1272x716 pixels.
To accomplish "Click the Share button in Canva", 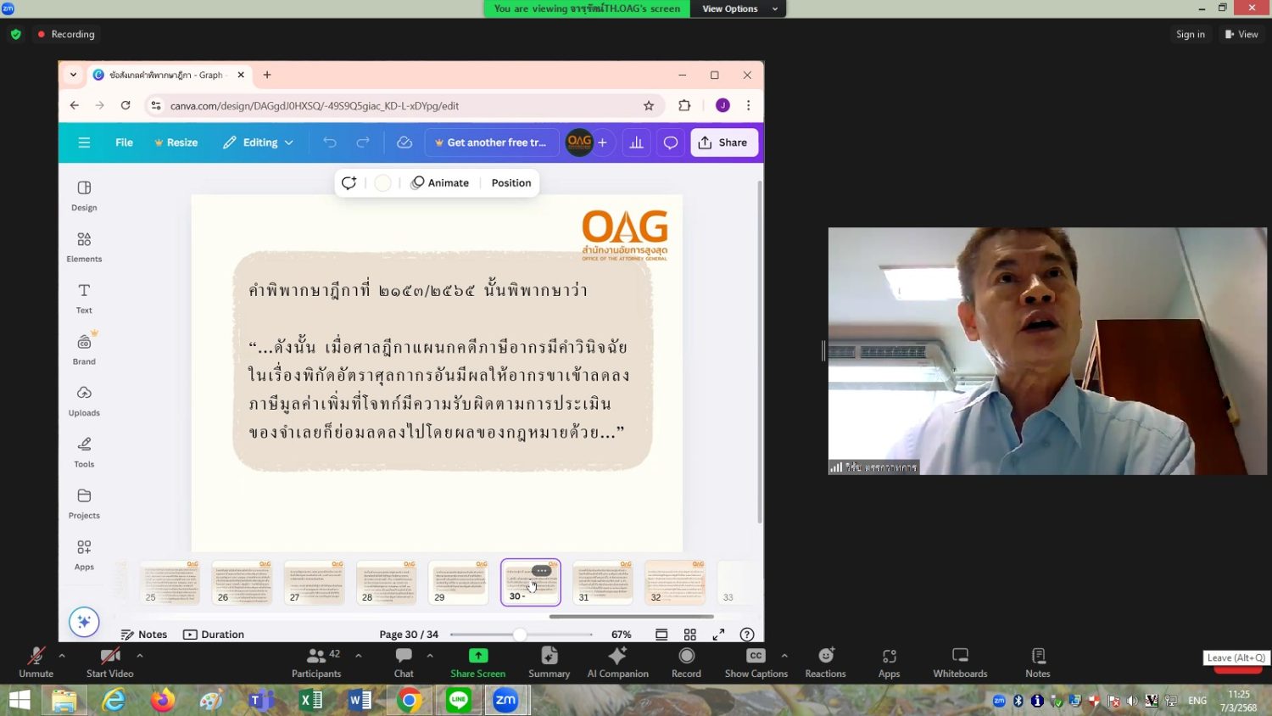I will [x=723, y=143].
